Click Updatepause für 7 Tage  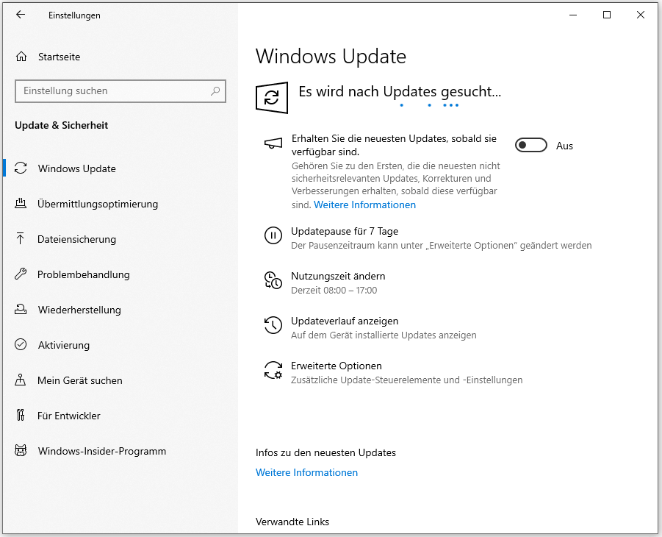(345, 231)
